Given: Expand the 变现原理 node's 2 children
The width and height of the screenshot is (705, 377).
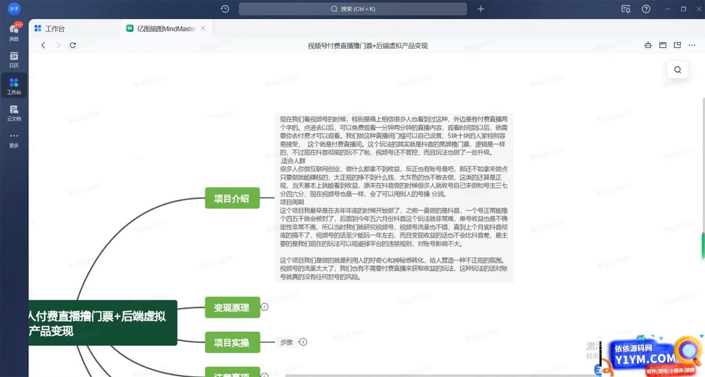Looking at the screenshot, I should coord(265,307).
